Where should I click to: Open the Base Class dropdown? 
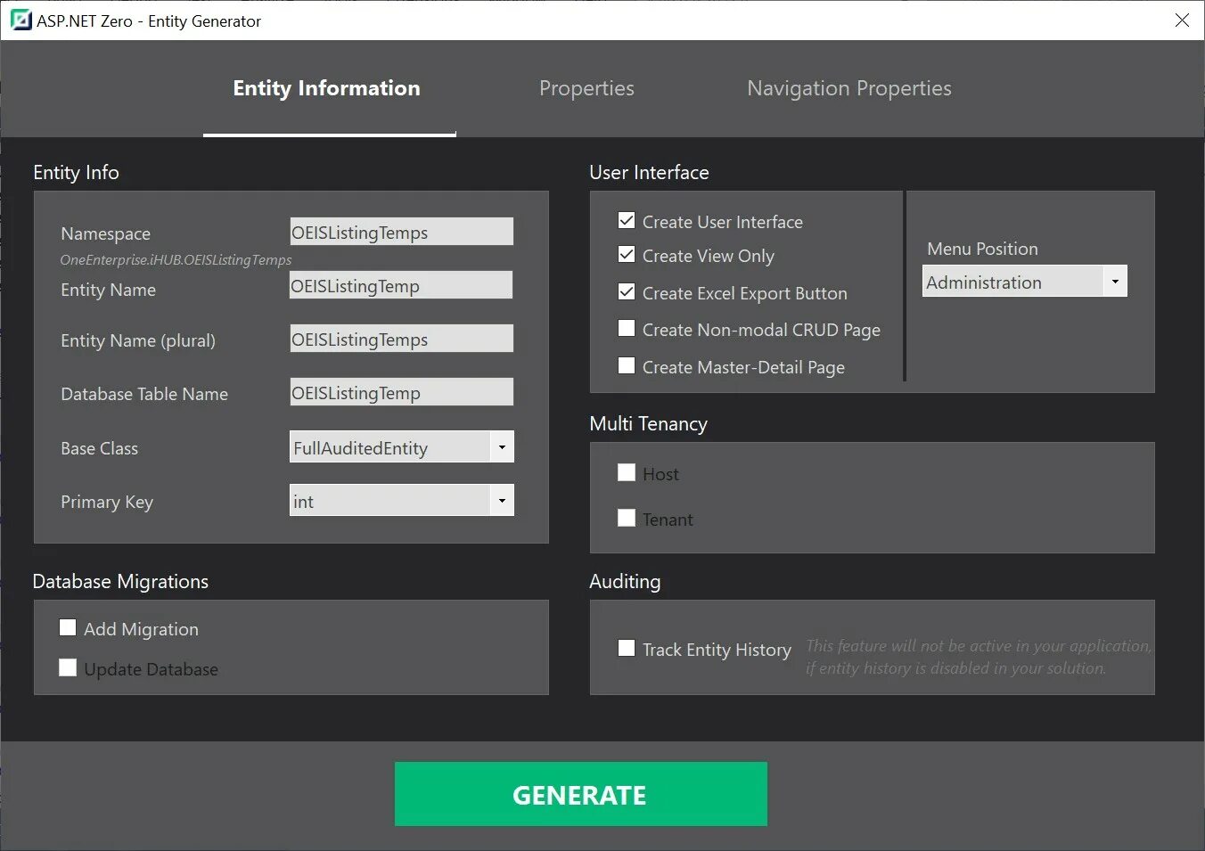(503, 446)
